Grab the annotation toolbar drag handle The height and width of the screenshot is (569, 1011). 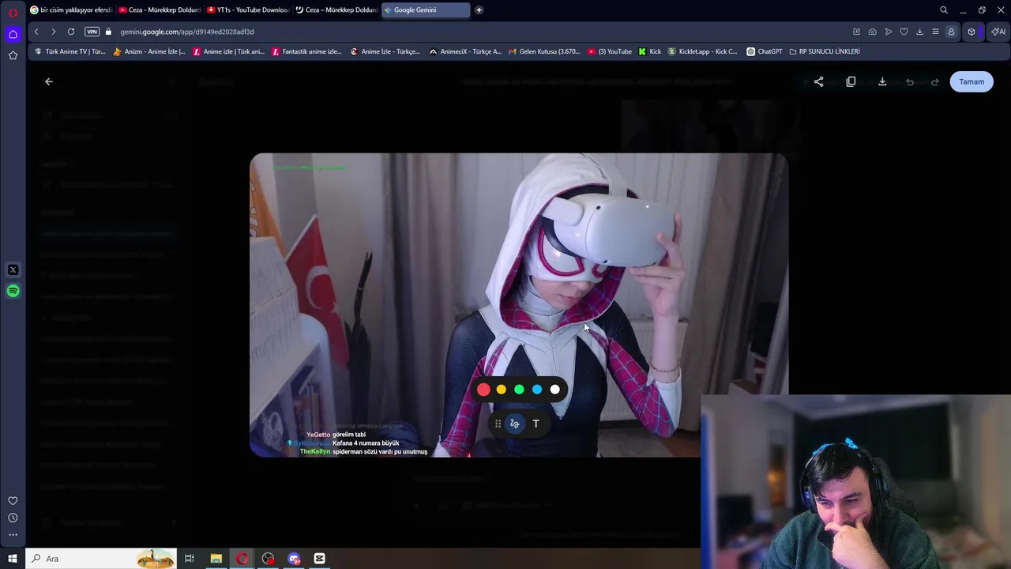click(498, 424)
